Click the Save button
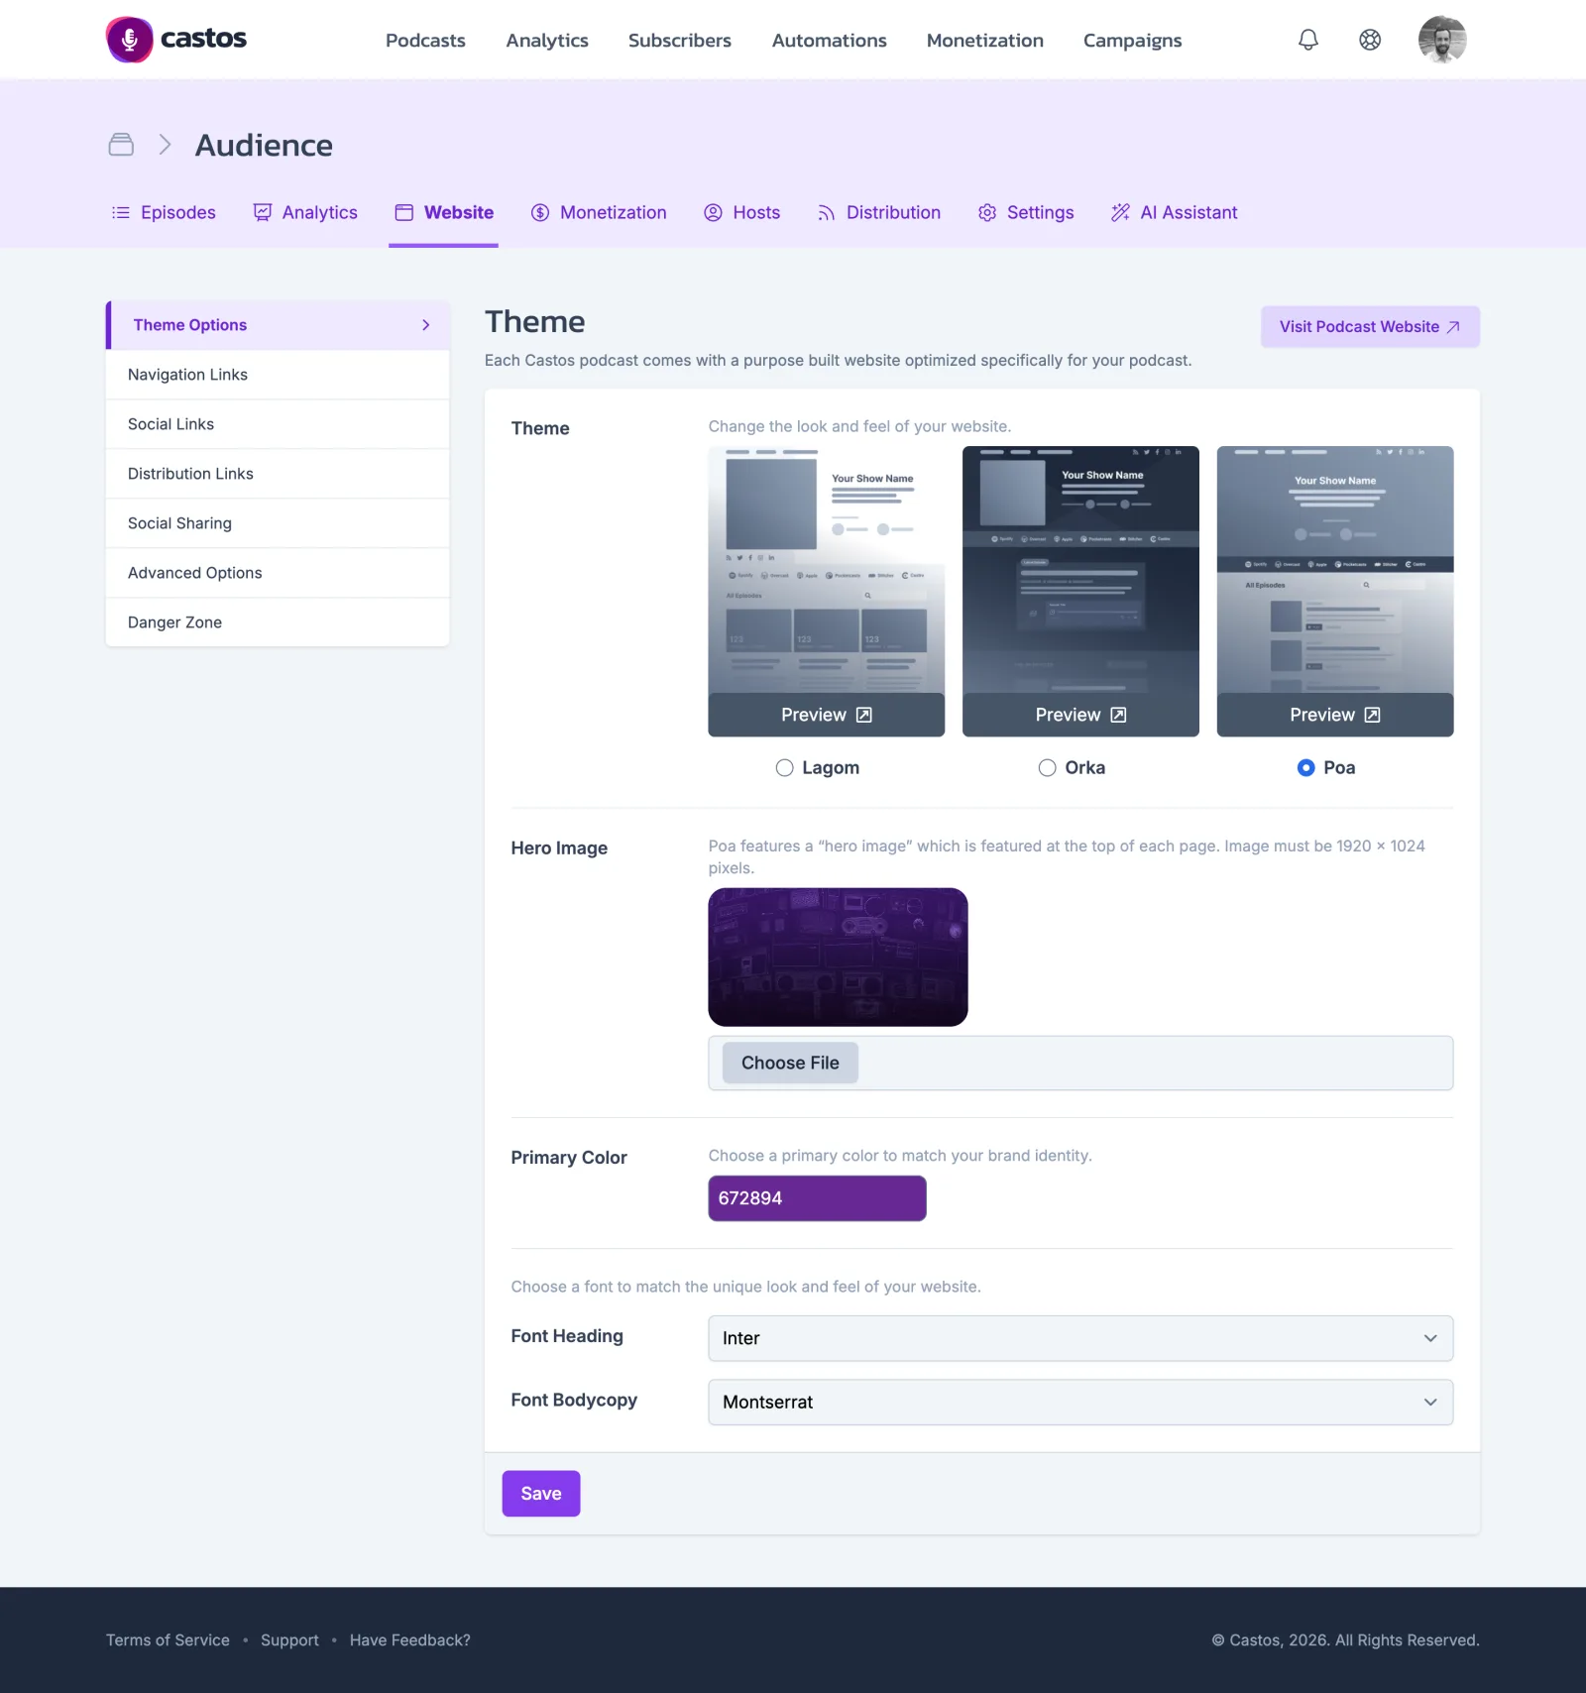The width and height of the screenshot is (1586, 1693). coord(541,1494)
